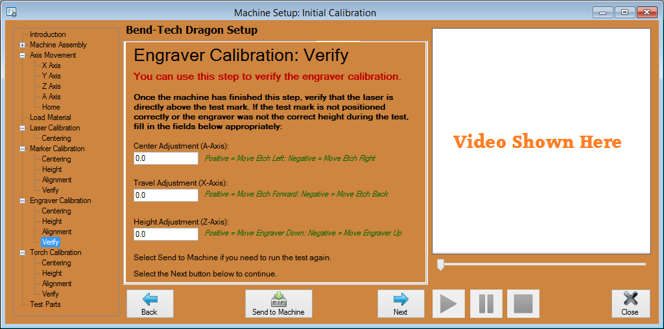Open Verify under Marker Calibration
664x329 pixels.
point(51,190)
